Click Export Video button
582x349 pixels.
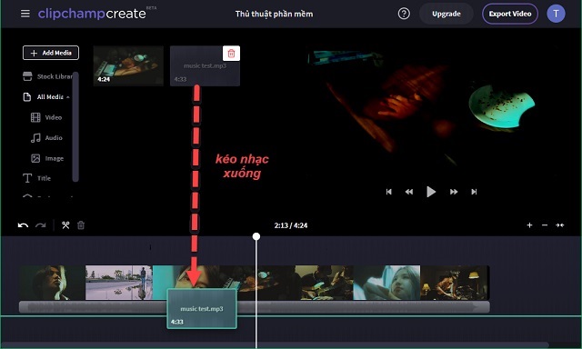click(x=510, y=14)
